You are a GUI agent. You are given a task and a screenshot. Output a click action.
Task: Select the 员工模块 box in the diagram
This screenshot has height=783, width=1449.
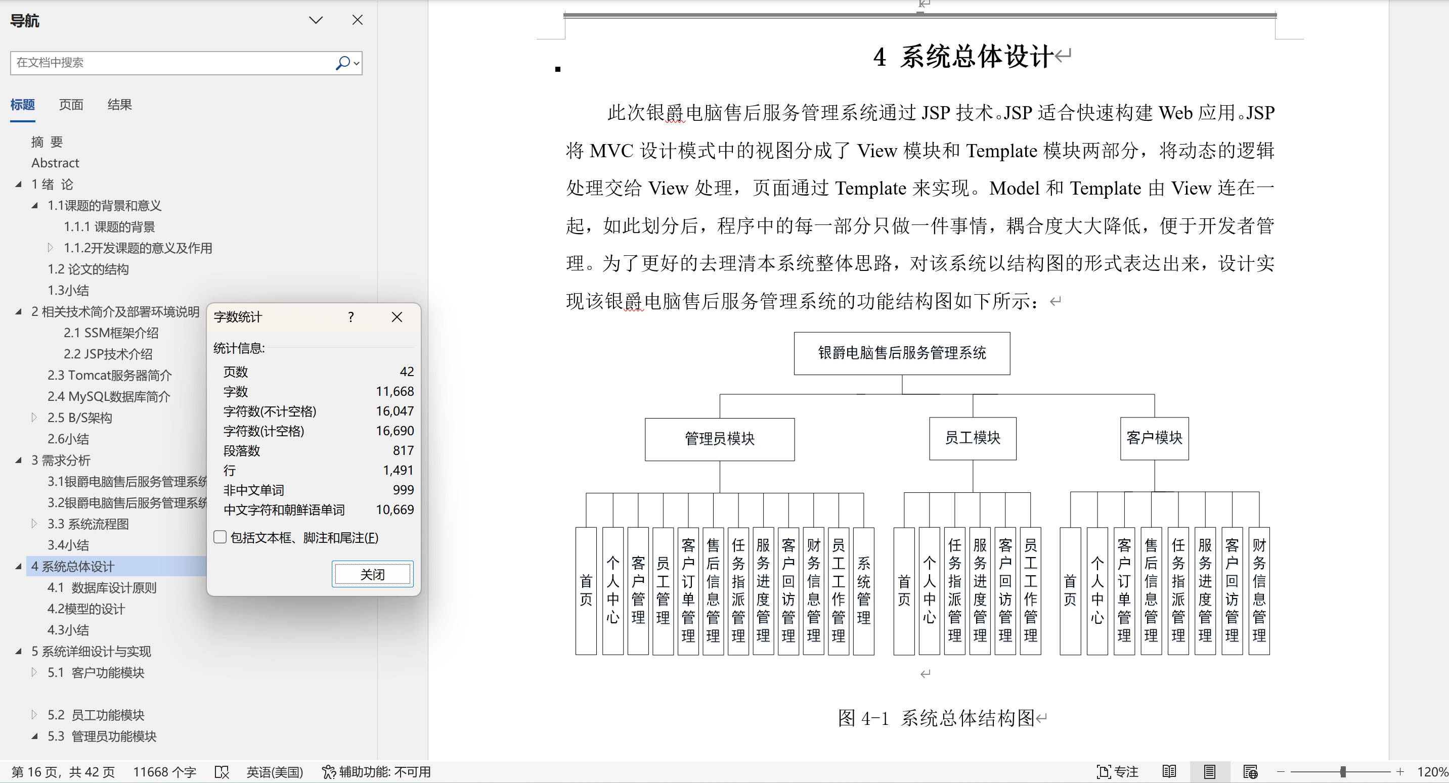[973, 438]
